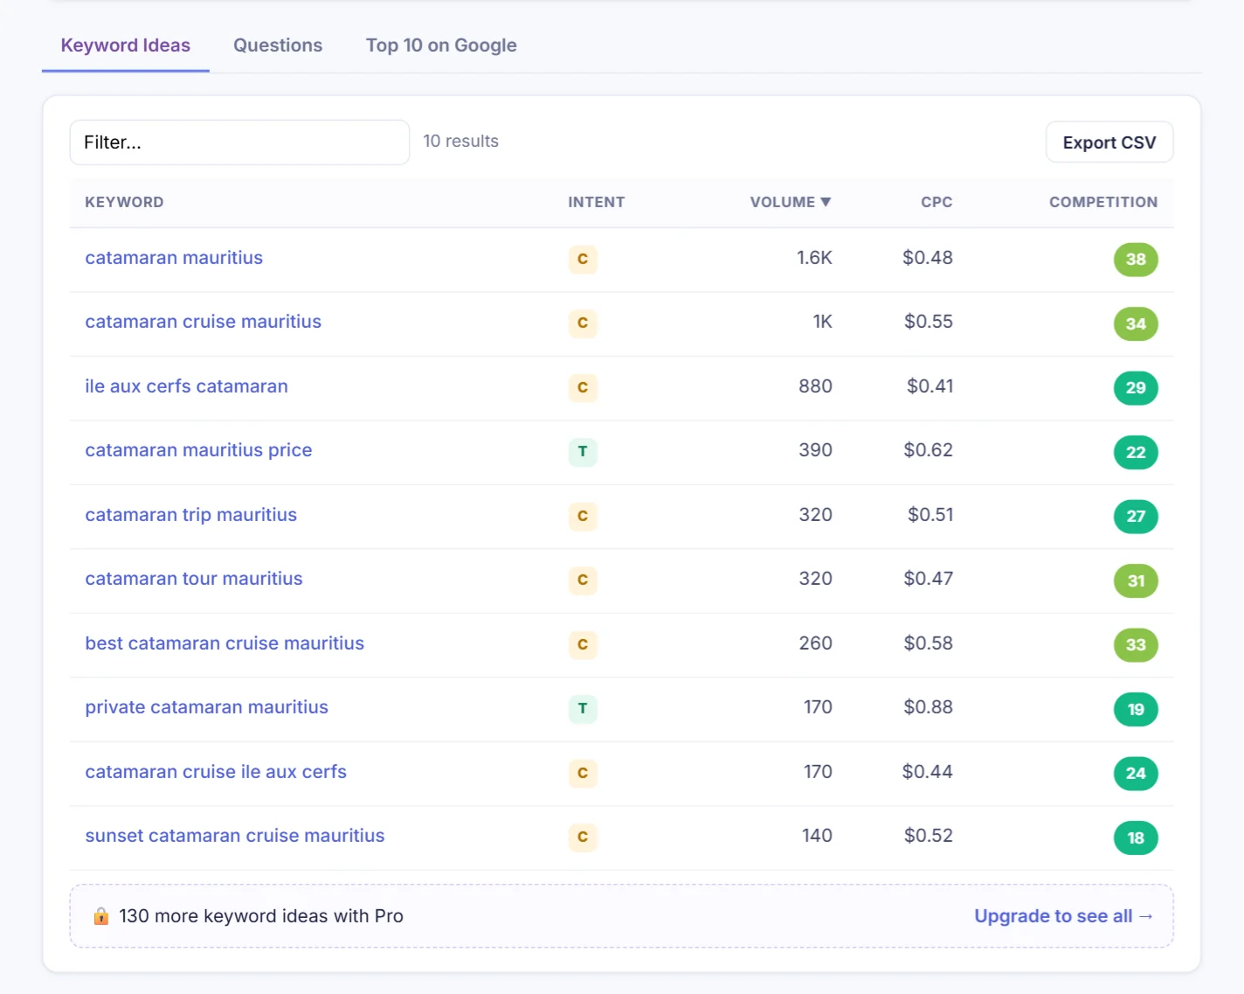Open catamaran trip mauritius keyword
The image size is (1244, 994).
pos(191,515)
